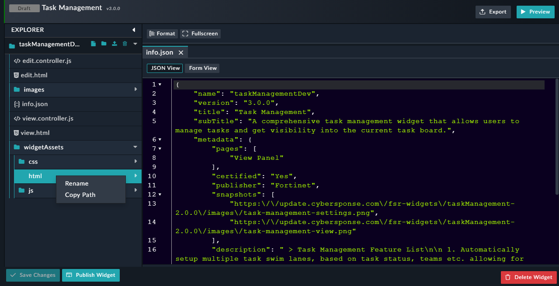Enter Fullscreen mode for the editor

coord(200,34)
